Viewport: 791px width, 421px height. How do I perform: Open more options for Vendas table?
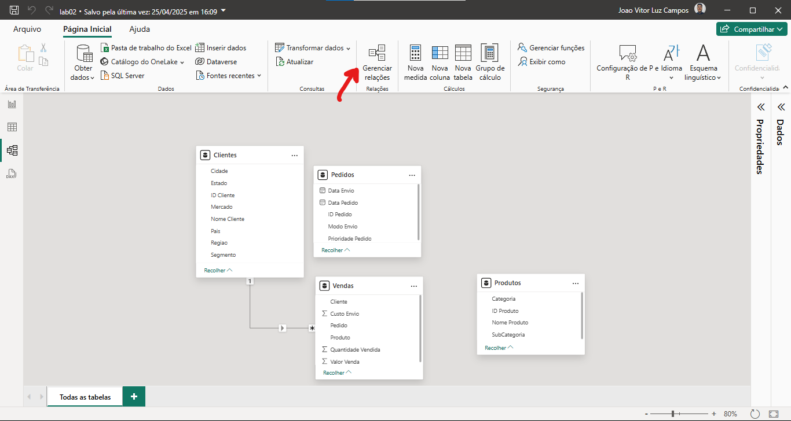coord(413,286)
